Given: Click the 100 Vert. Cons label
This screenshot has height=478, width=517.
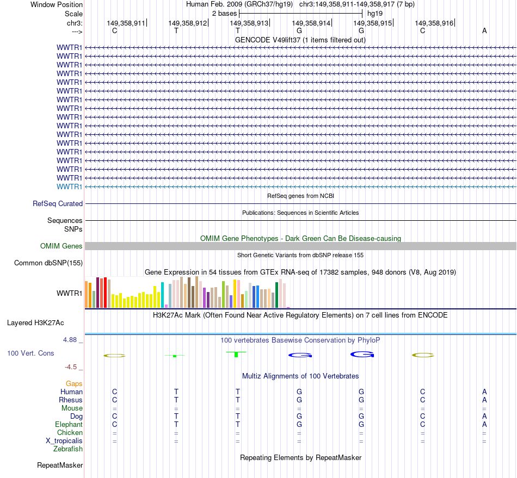Looking at the screenshot, I should pyautogui.click(x=30, y=353).
